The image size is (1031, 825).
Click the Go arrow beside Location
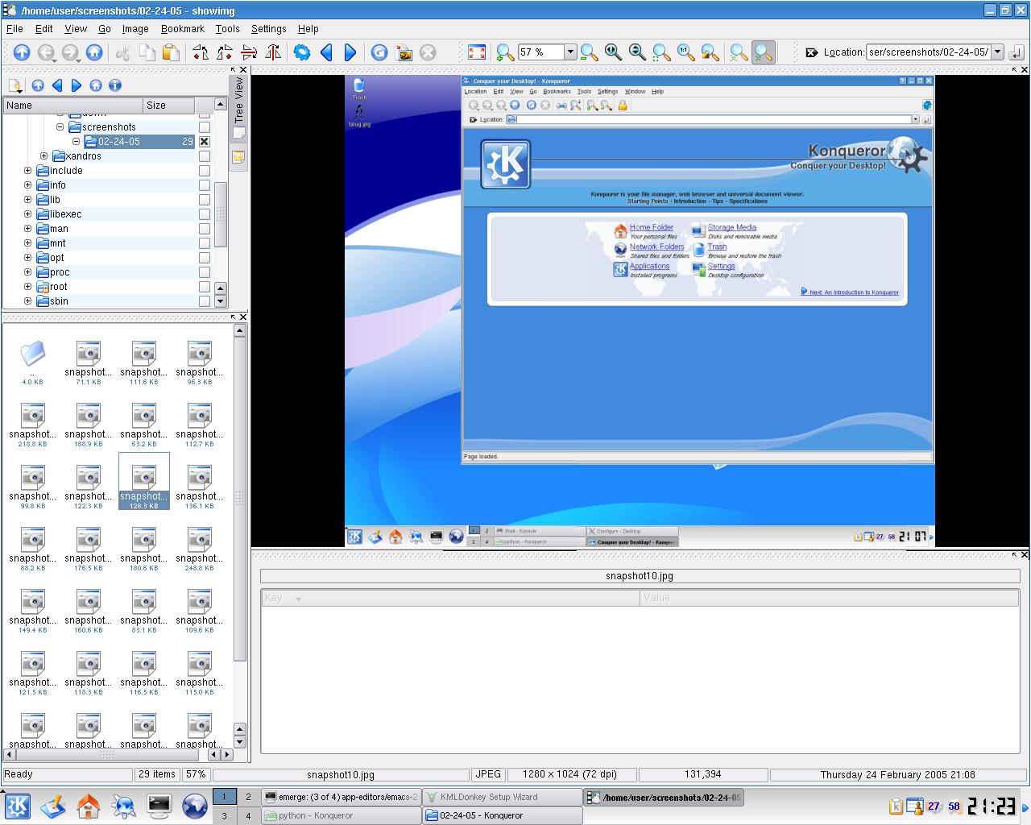[1017, 52]
